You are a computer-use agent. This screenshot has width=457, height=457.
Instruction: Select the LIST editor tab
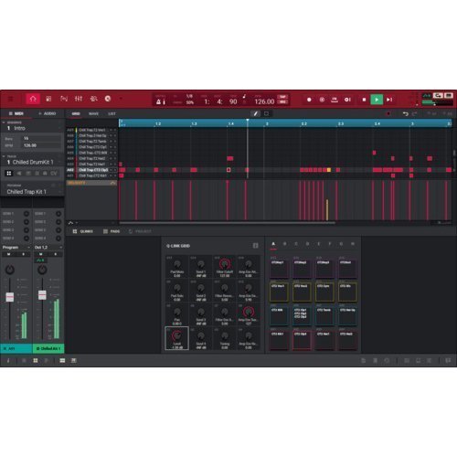click(112, 113)
